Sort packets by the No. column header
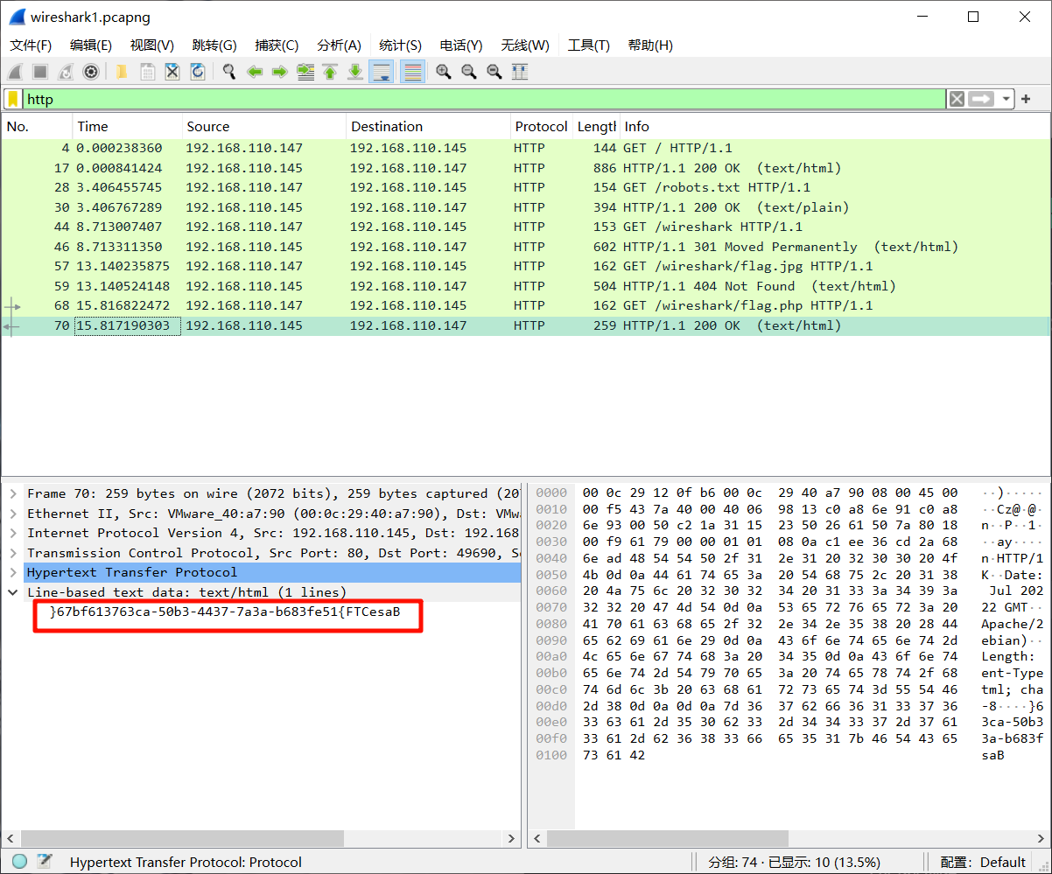The width and height of the screenshot is (1052, 874). pyautogui.click(x=37, y=127)
